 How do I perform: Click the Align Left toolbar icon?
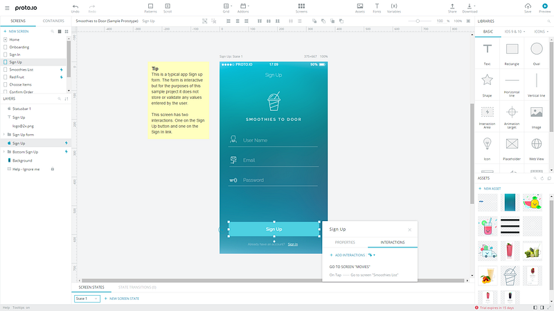click(229, 21)
